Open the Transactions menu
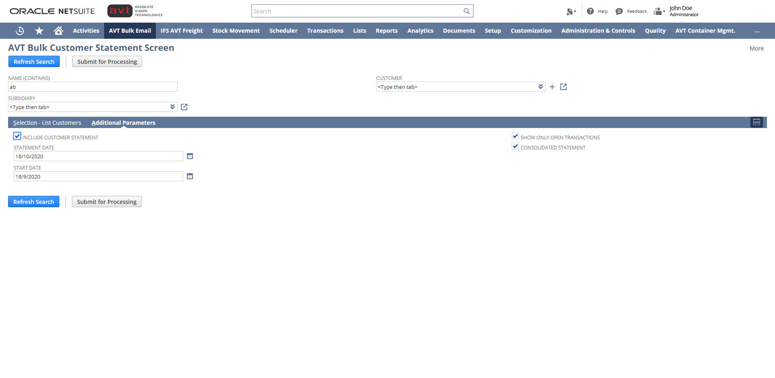Screen dimensions: 775x378 [325, 31]
